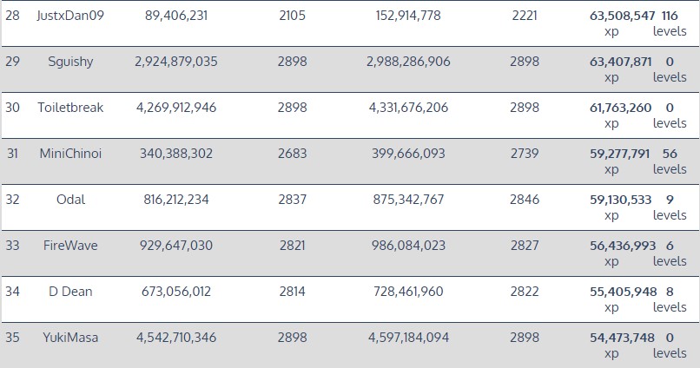The image size is (700, 368).
Task: Open MiniChinoi player entry
Action: [x=70, y=154]
